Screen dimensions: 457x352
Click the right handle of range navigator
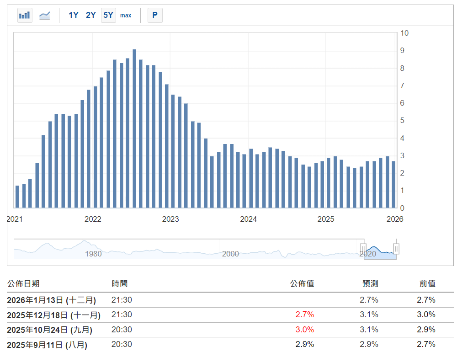click(396, 249)
